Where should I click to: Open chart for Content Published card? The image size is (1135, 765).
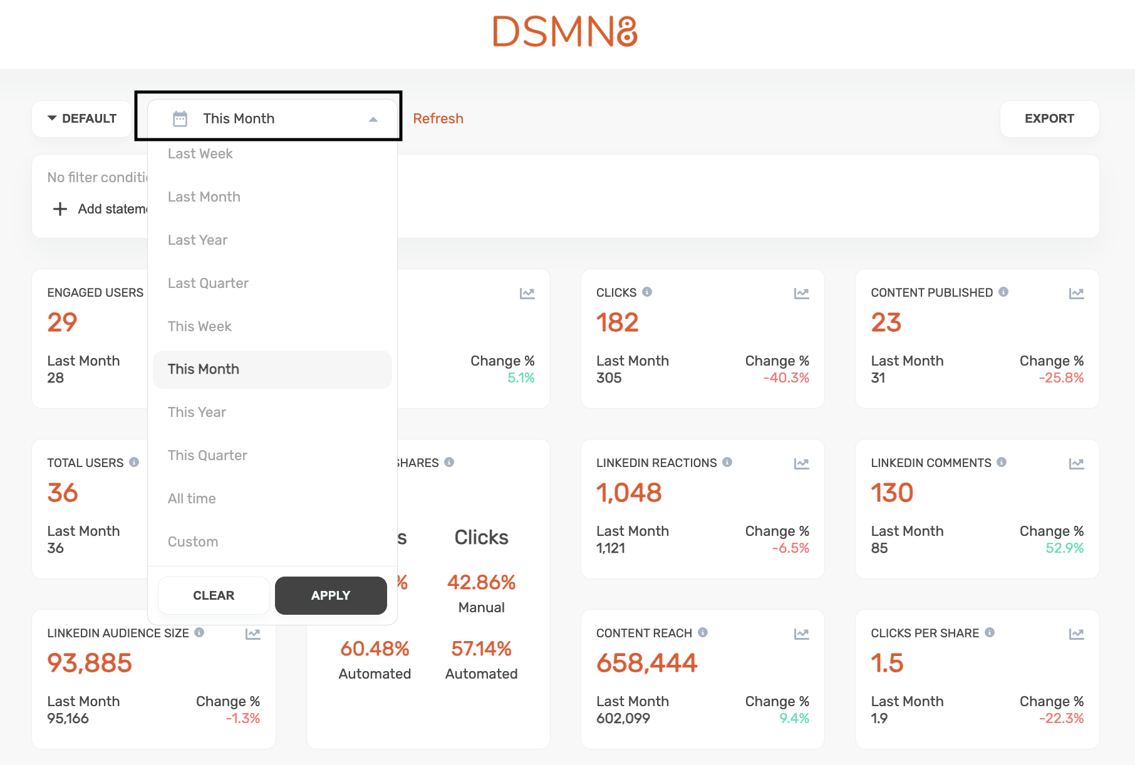tap(1076, 293)
